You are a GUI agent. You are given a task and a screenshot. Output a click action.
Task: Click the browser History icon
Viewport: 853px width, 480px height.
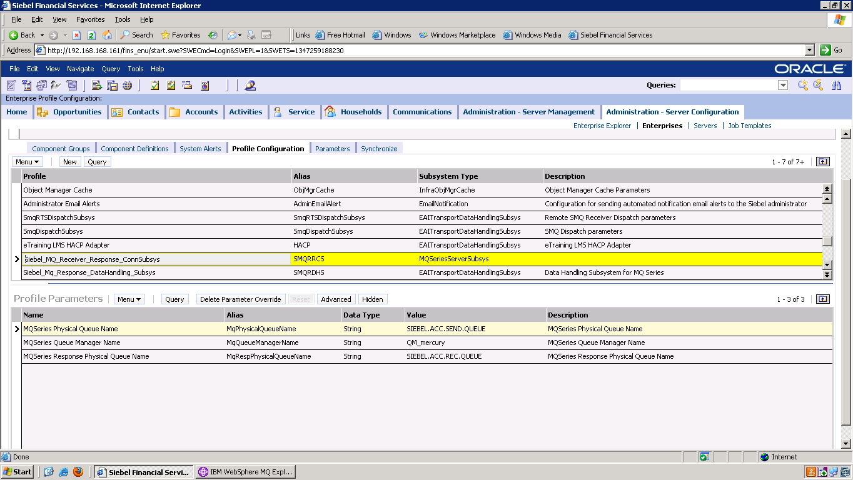click(x=213, y=35)
